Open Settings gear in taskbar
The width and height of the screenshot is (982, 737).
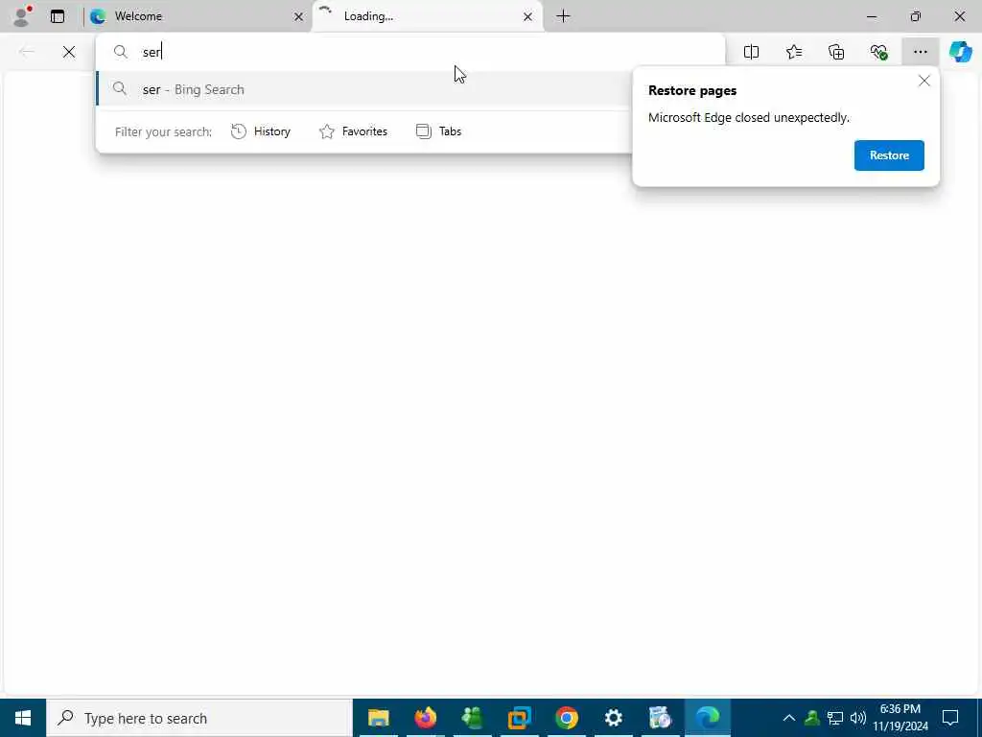[x=613, y=718]
